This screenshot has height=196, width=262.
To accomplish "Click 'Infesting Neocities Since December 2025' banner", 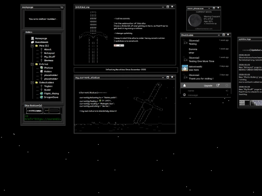I will pos(126,70).
